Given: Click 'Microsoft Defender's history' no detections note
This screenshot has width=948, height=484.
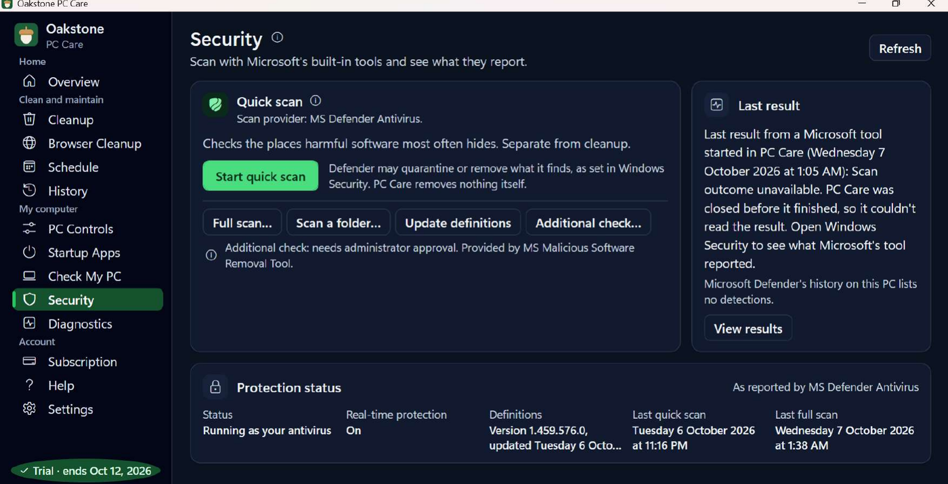Looking at the screenshot, I should click(x=811, y=292).
